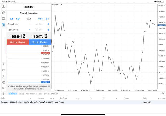Select the crosshair tool
The height and width of the screenshot is (116, 166).
click(x=3, y=64)
